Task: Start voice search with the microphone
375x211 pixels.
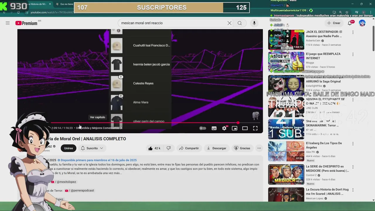Action: 254,23
